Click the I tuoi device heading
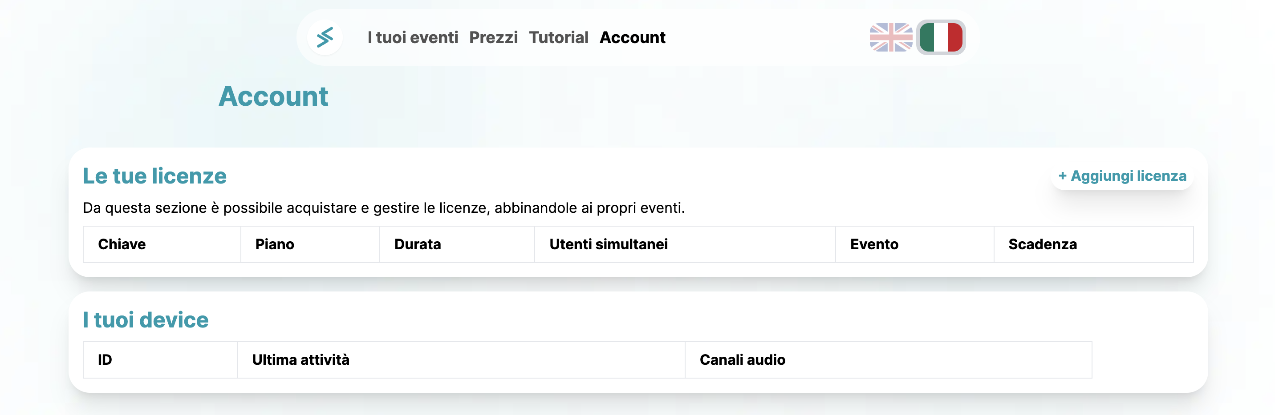This screenshot has height=415, width=1275. [x=146, y=319]
